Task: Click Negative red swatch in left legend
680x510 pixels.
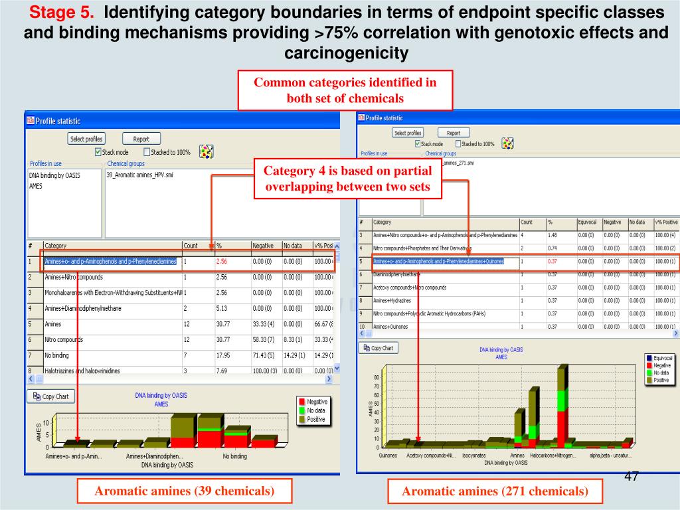Action: click(x=302, y=402)
